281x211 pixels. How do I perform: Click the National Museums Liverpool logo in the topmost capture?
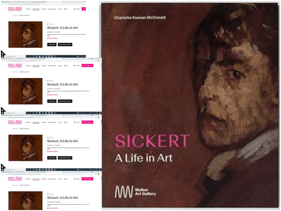click(x=15, y=9)
